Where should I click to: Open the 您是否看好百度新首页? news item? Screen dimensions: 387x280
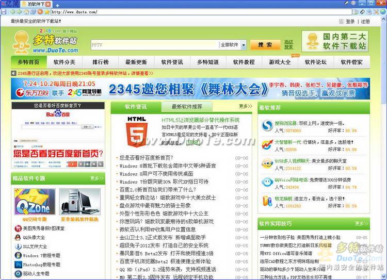point(147,158)
